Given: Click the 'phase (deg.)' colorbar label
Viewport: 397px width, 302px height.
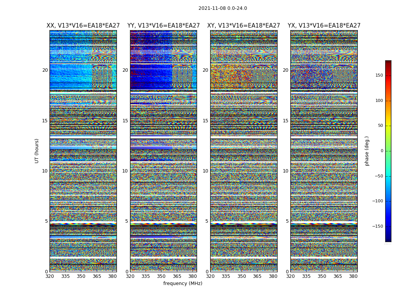Looking at the screenshot, I should click(x=367, y=151).
